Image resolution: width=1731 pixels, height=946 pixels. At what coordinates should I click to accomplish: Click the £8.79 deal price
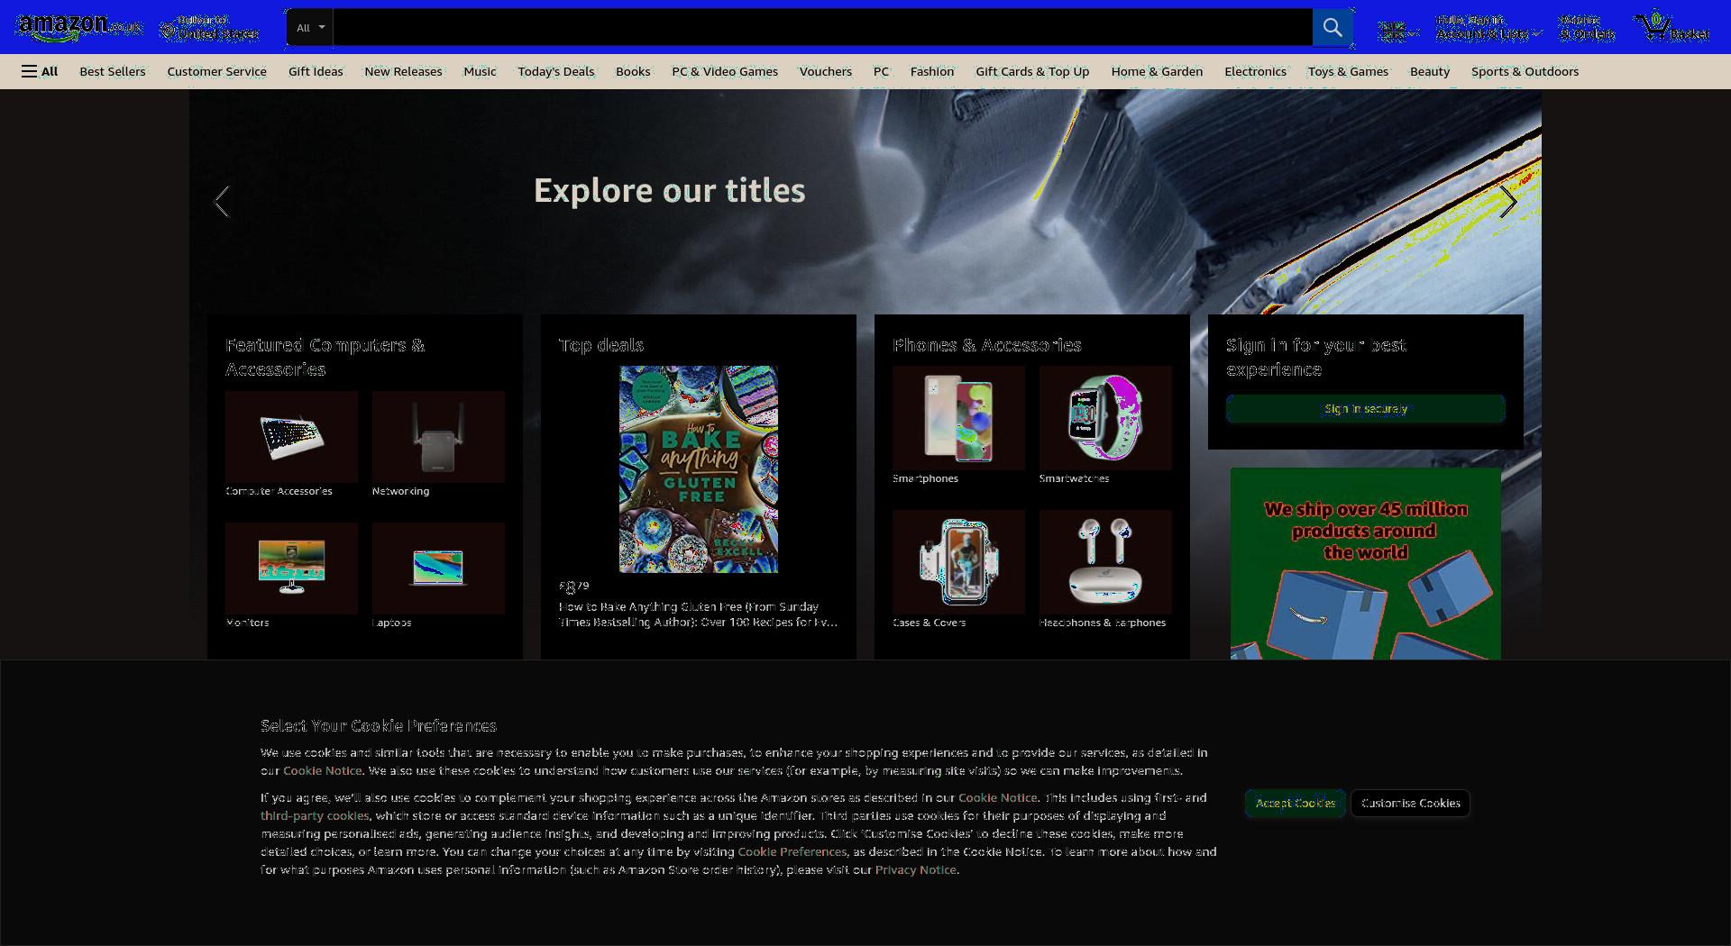click(x=574, y=587)
